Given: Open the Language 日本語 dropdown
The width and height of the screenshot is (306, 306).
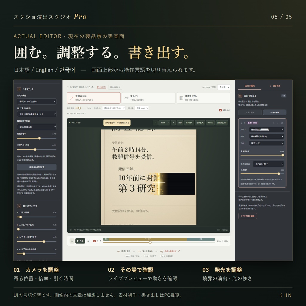Looking at the screenshot, I should coord(224,87).
